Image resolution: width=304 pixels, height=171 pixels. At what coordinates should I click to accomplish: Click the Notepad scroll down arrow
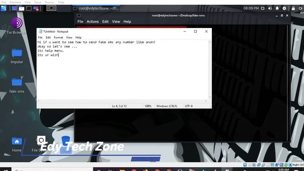(x=209, y=97)
